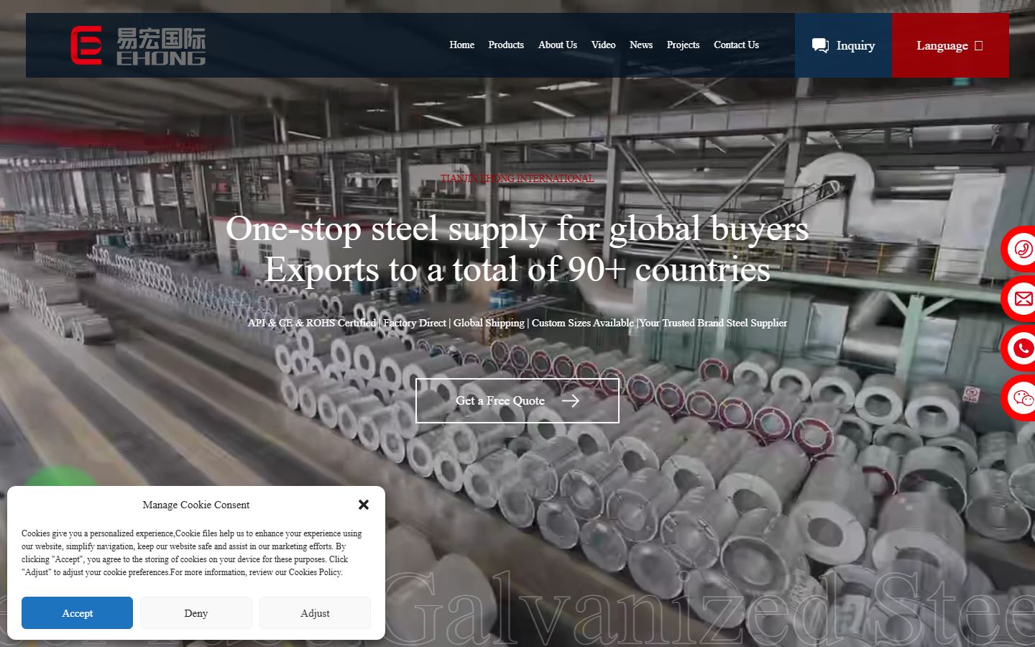This screenshot has width=1035, height=647.
Task: Click the email envelope floating icon
Action: (1022, 298)
